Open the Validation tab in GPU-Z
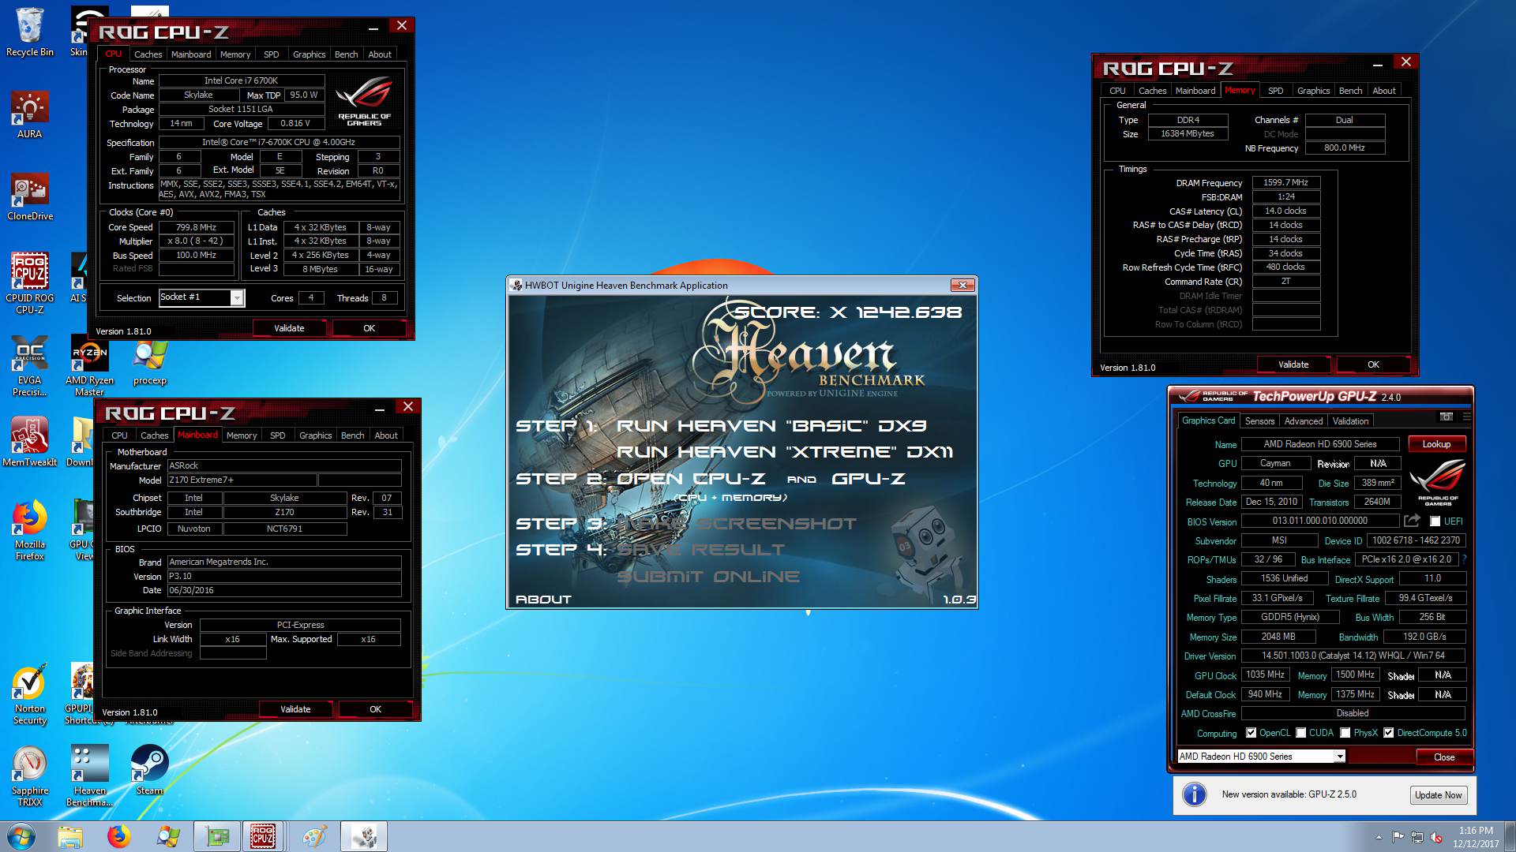 (x=1350, y=421)
